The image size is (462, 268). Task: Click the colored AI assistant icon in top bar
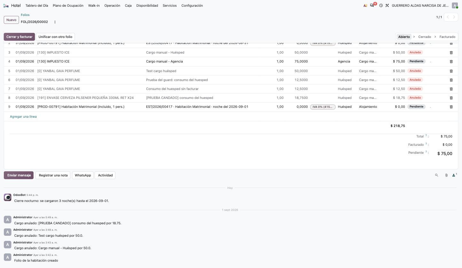[365, 5]
